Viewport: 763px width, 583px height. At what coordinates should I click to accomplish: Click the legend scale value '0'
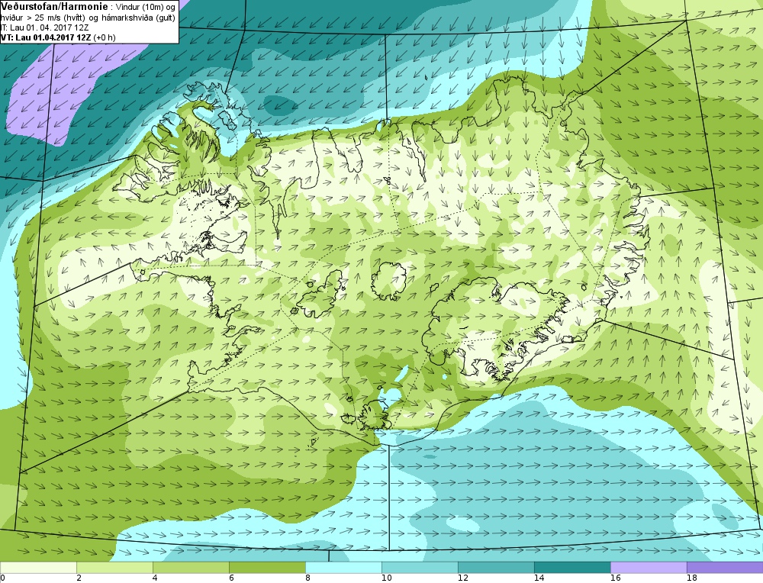point(2,578)
